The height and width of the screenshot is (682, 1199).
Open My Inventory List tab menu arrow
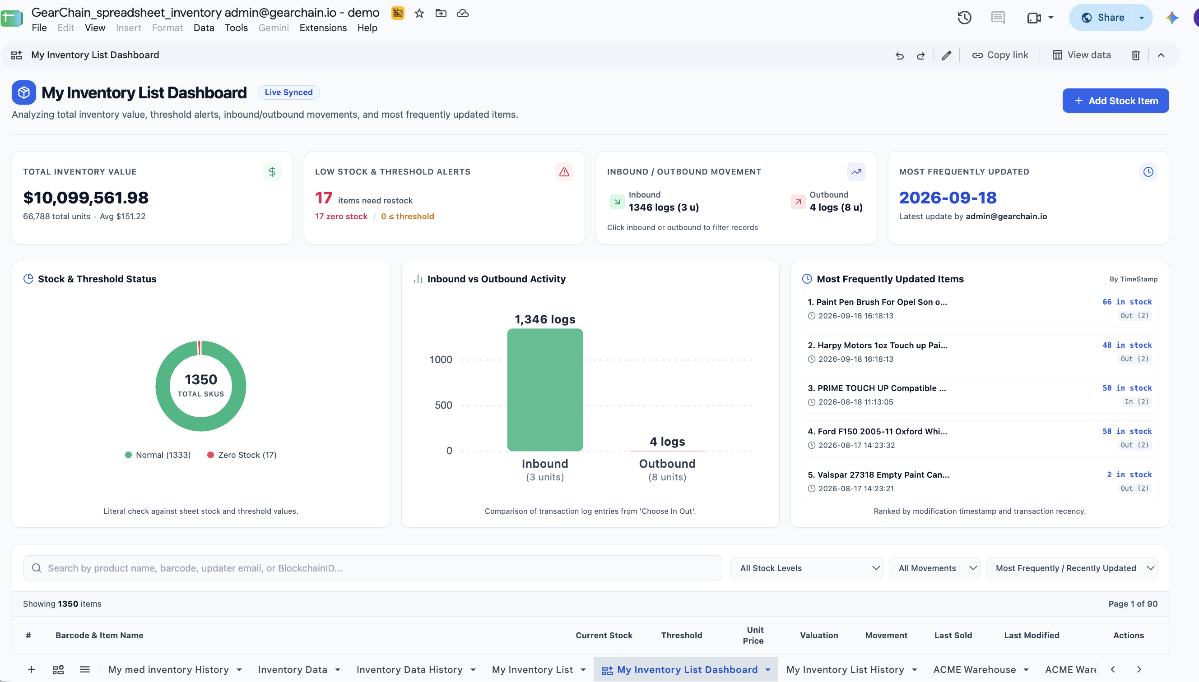click(x=583, y=670)
